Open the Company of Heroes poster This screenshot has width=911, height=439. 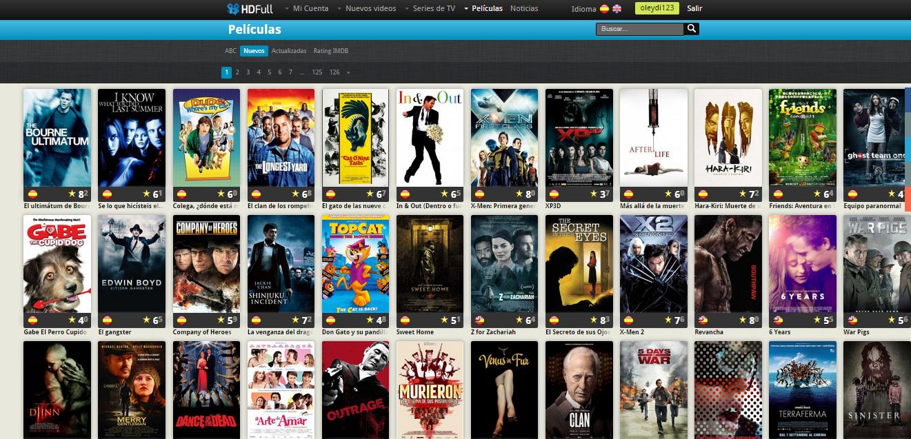(206, 264)
